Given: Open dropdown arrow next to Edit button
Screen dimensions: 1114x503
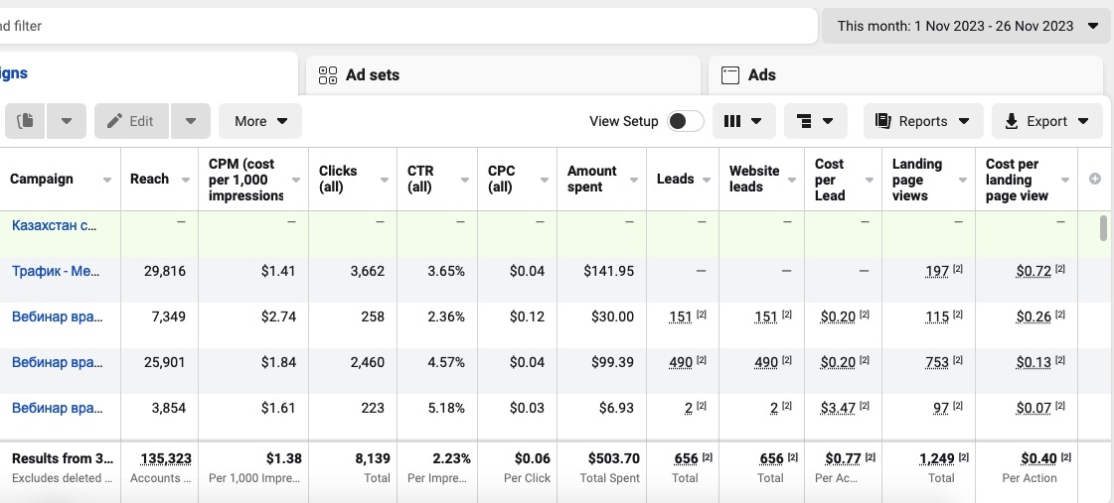Looking at the screenshot, I should 191,121.
